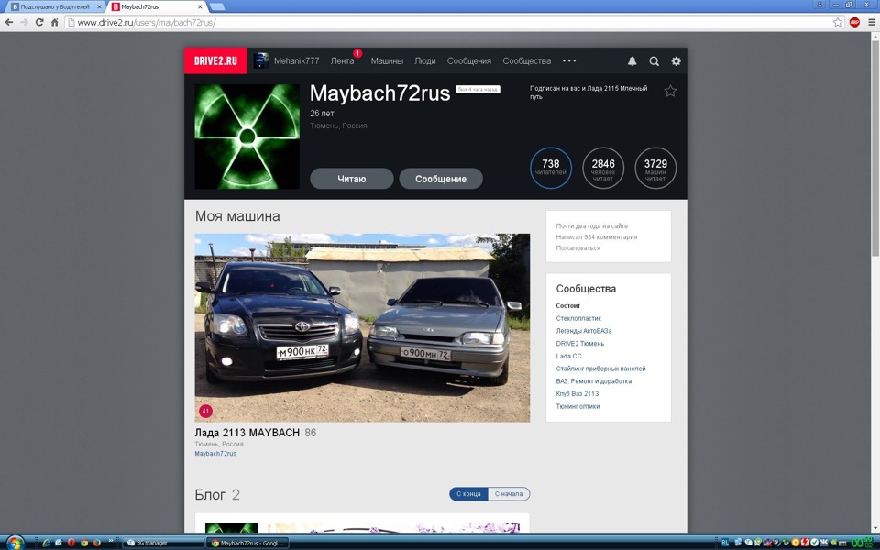
Task: Reload the page with the refresh icon
Action: [x=39, y=22]
